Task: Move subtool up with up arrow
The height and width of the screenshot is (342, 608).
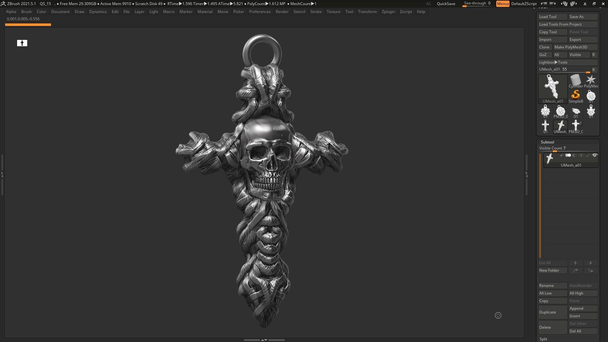Action: pyautogui.click(x=575, y=263)
